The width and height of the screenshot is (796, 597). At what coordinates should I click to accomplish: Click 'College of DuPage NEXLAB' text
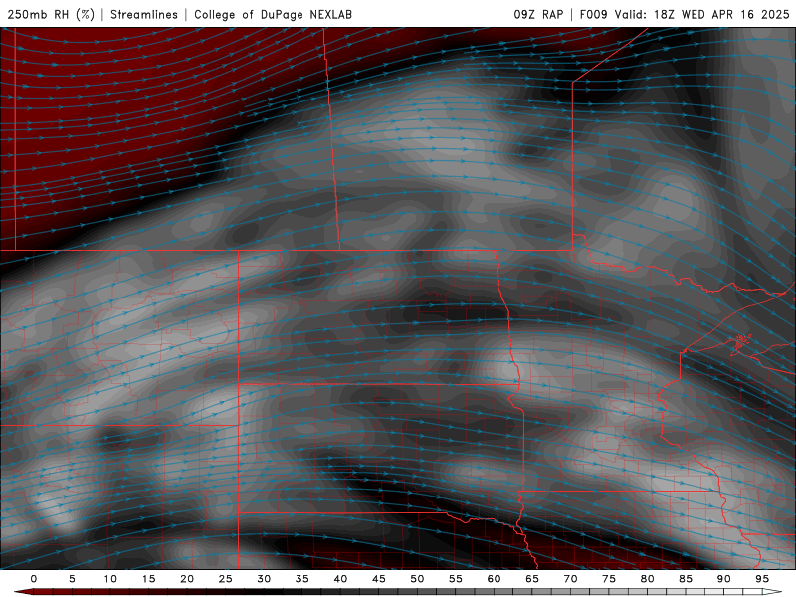273,14
